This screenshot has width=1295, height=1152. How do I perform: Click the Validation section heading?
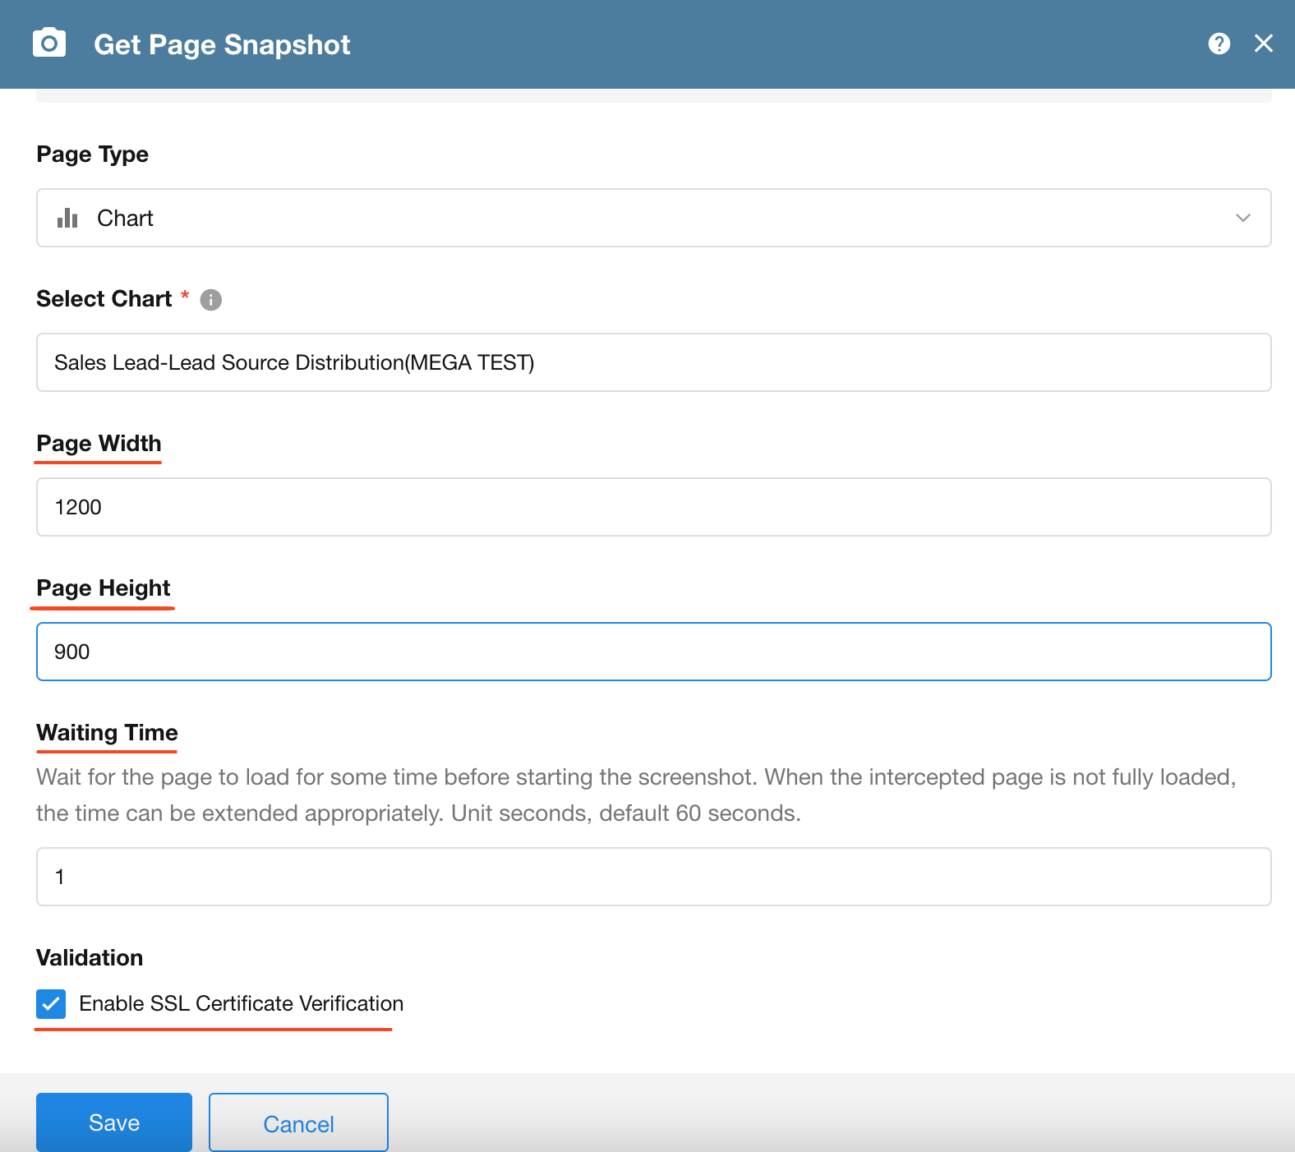[x=90, y=958]
